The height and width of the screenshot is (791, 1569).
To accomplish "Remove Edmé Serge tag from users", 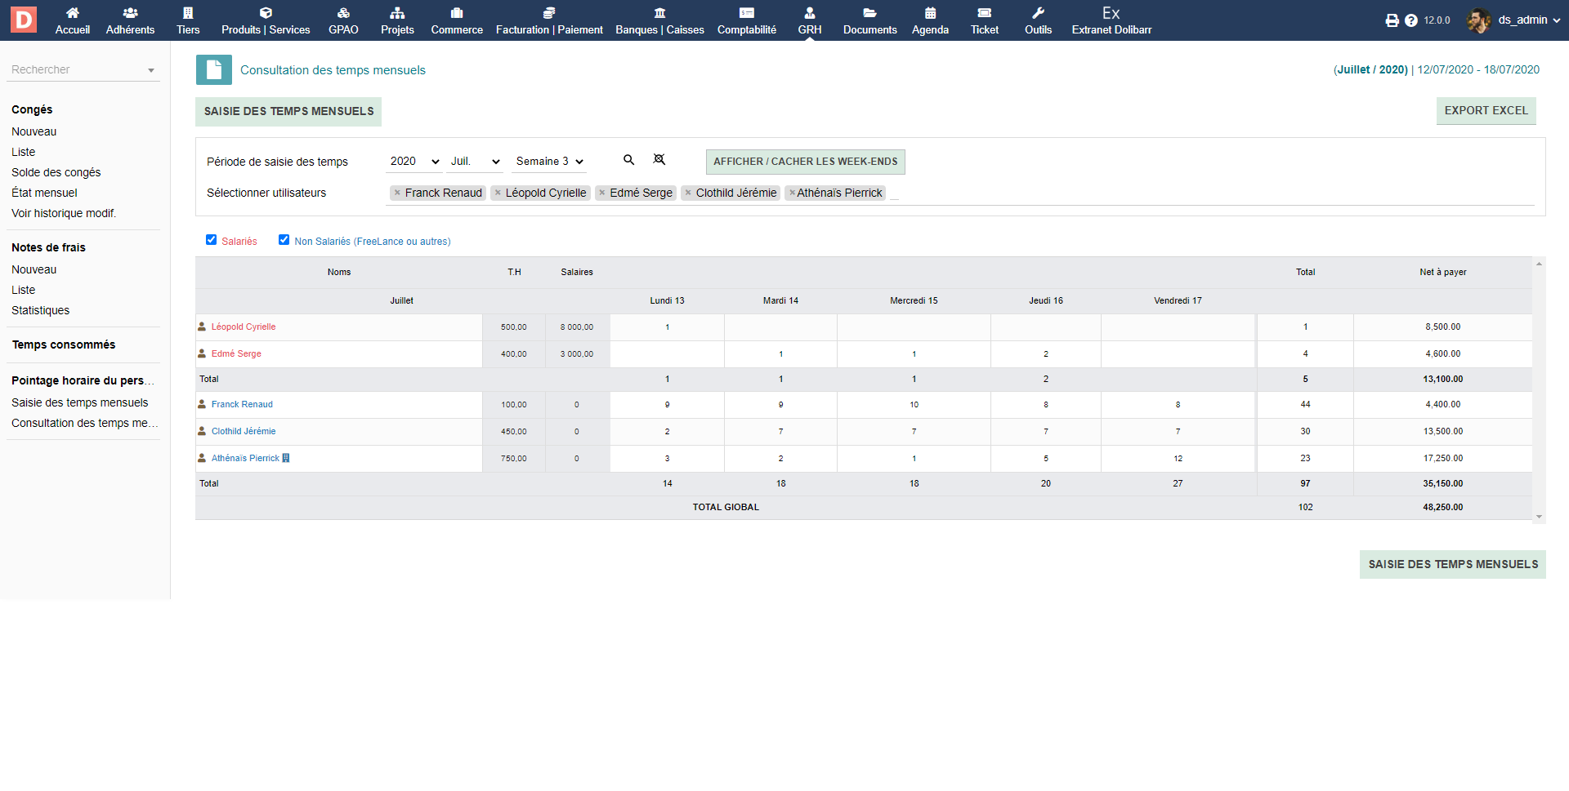I will coord(602,193).
